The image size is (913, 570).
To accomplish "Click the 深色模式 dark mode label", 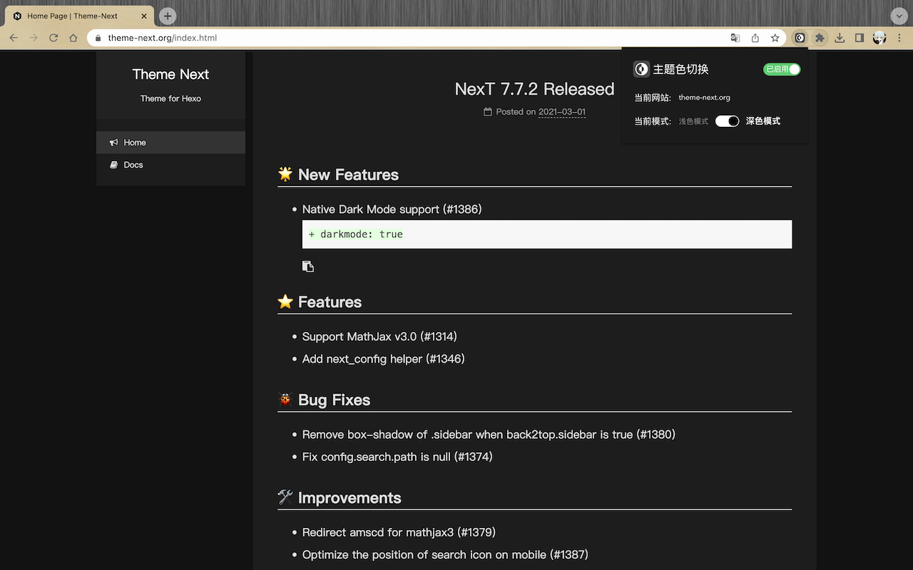I will [763, 121].
